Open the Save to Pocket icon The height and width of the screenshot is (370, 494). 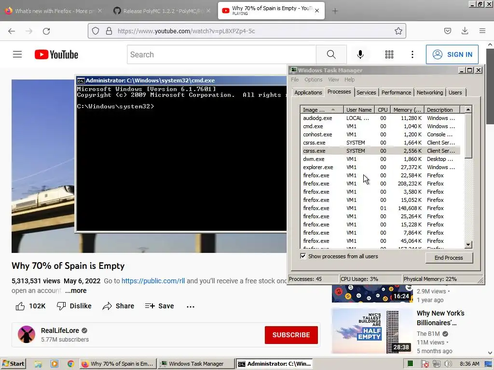click(447, 31)
